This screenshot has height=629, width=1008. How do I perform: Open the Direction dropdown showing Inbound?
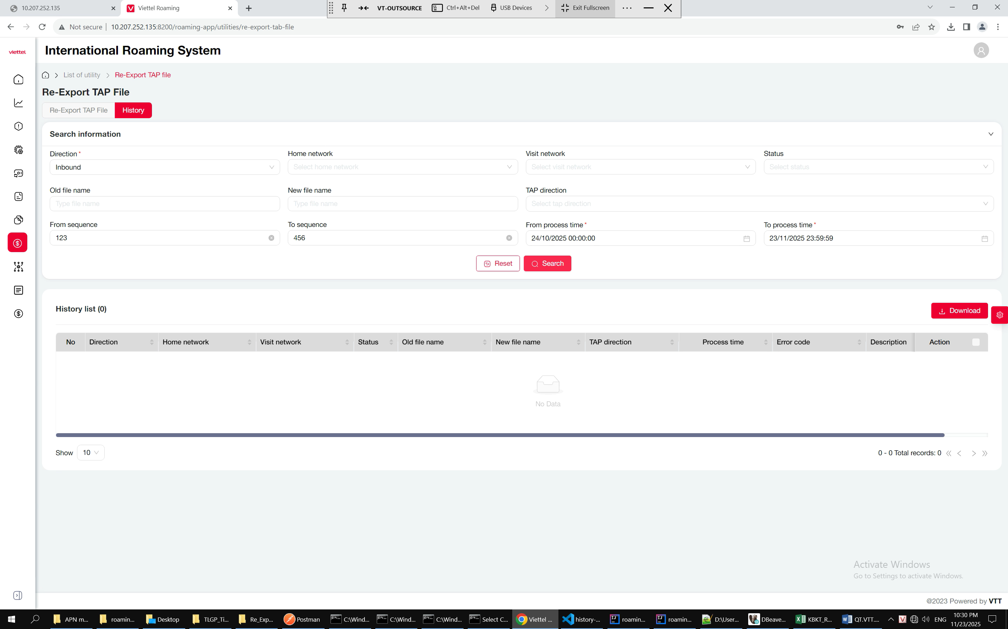(x=165, y=167)
